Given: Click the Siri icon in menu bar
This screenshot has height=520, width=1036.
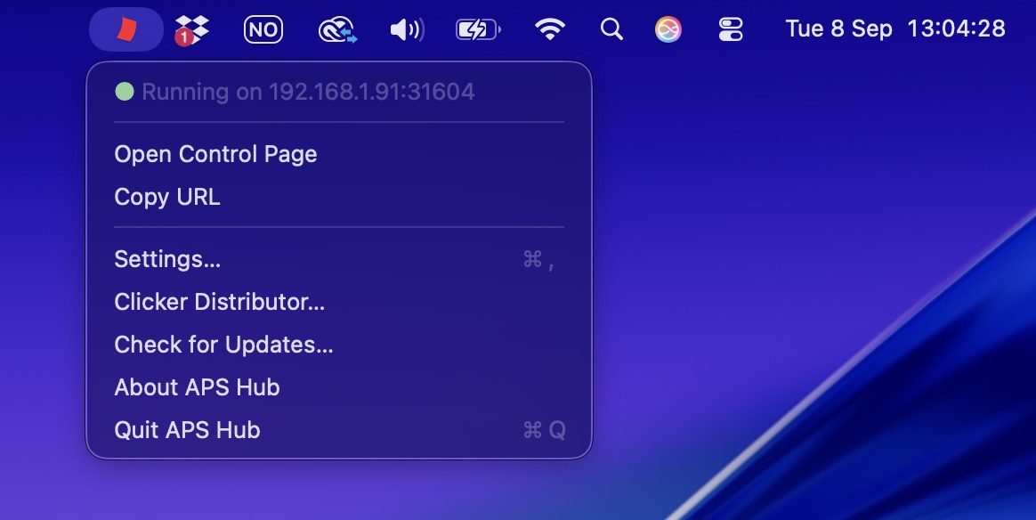Looking at the screenshot, I should coord(668,29).
